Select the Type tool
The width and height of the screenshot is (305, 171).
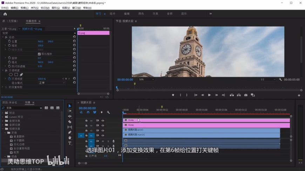[x=70, y=143]
